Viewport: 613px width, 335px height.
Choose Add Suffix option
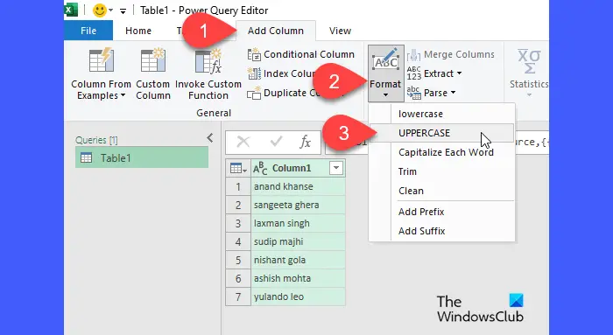pyautogui.click(x=441, y=231)
